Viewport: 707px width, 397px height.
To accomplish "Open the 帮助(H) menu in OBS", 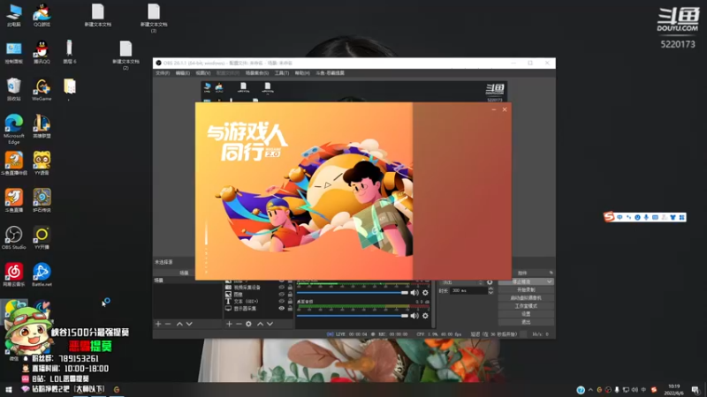I will click(x=302, y=73).
